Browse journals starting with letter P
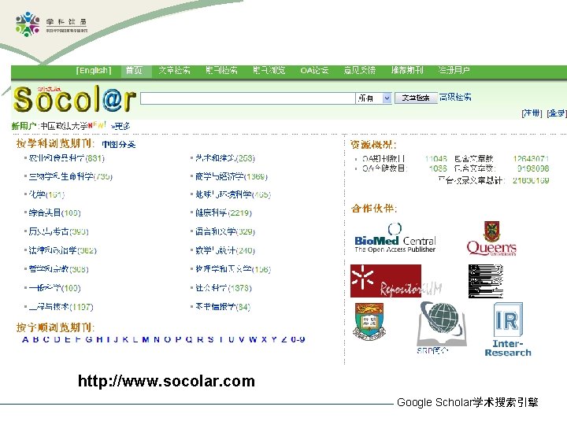The height and width of the screenshot is (425, 567). 178,340
